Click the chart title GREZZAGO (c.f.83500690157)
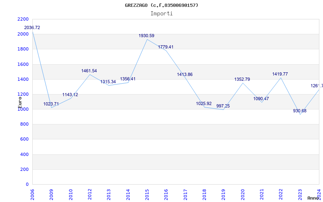Image resolution: width=323 pixels, height=202 pixels. tap(161, 5)
